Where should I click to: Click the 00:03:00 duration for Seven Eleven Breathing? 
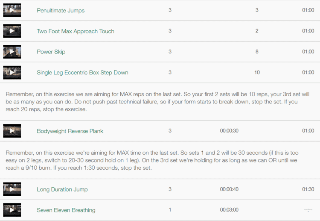[x=229, y=210]
